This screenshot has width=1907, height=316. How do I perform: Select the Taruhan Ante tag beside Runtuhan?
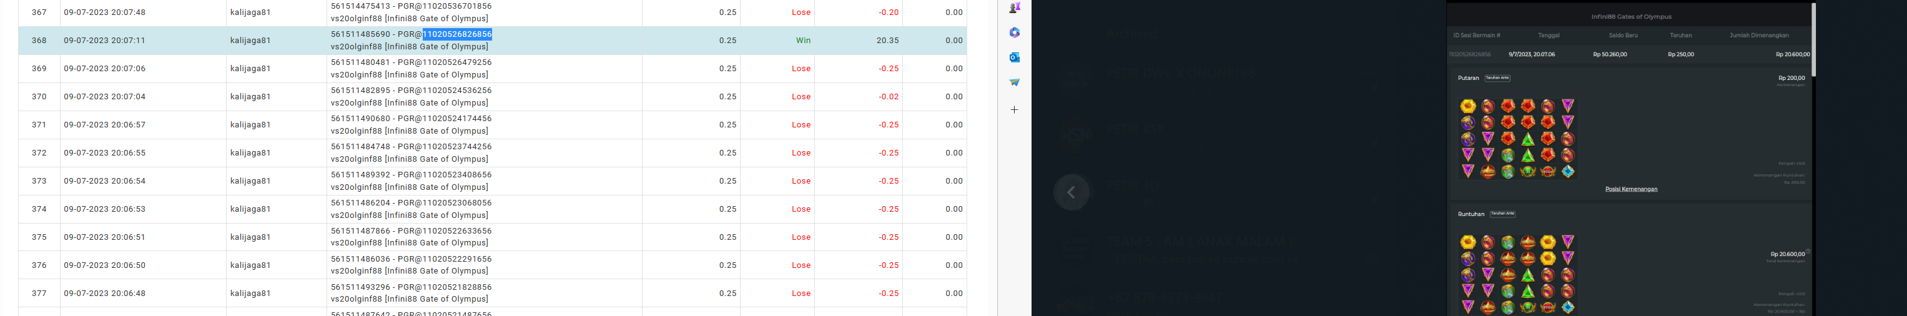1503,213
